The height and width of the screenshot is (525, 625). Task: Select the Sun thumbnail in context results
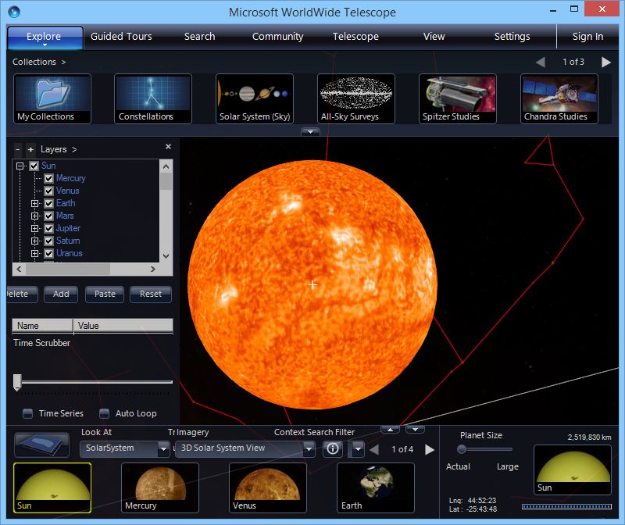[52, 488]
